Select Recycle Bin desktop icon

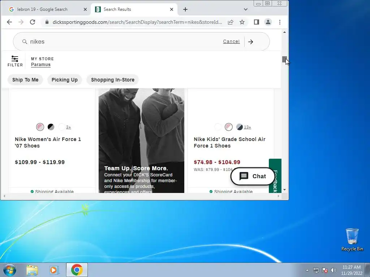352,239
